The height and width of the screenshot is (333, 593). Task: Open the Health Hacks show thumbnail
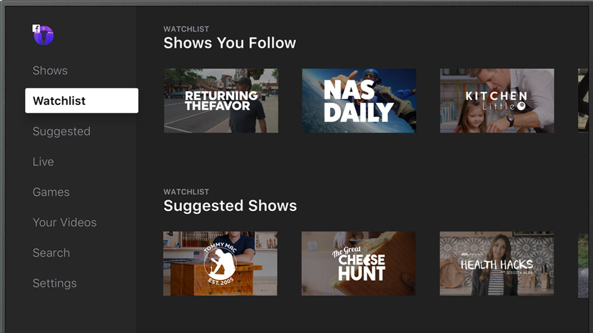(496, 264)
